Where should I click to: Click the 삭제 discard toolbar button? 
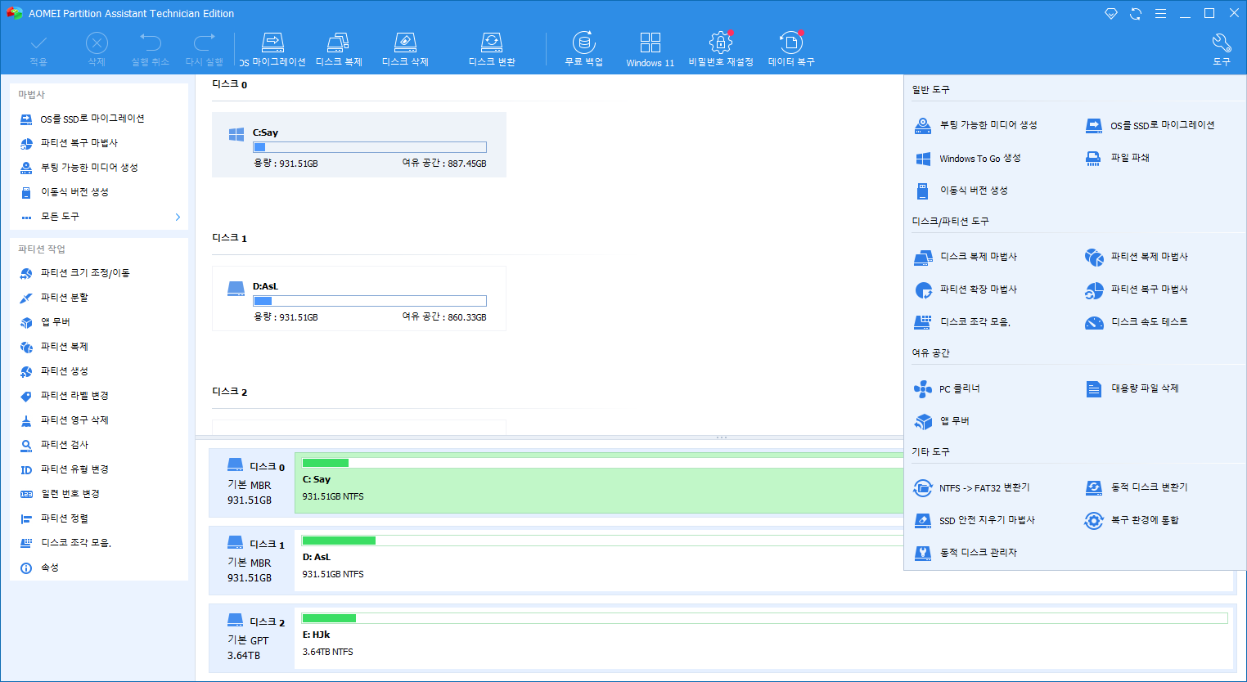(x=97, y=50)
